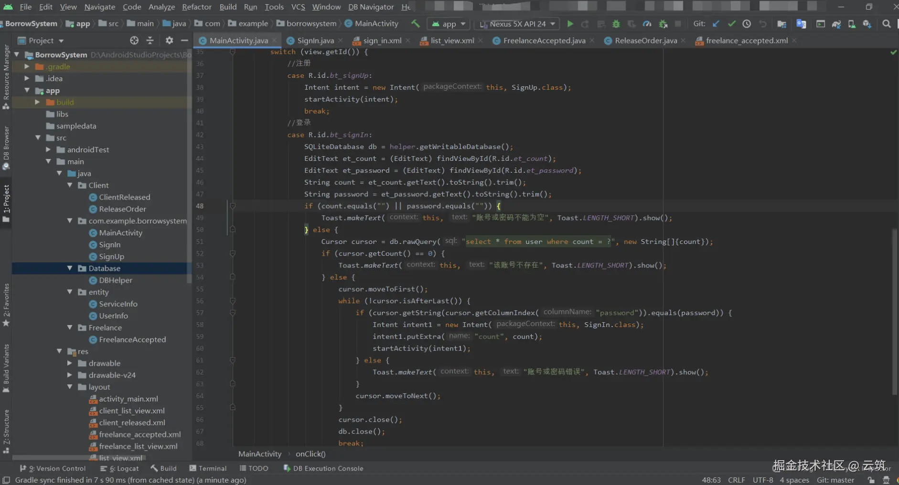Open Project panel settings gear

point(169,41)
